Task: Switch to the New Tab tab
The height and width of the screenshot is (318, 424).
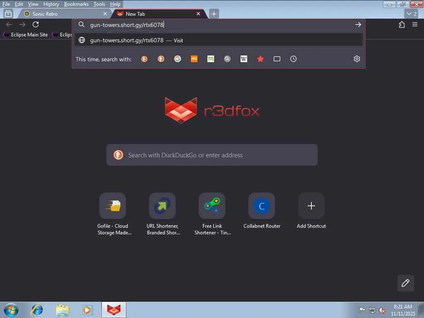Action: (159, 14)
